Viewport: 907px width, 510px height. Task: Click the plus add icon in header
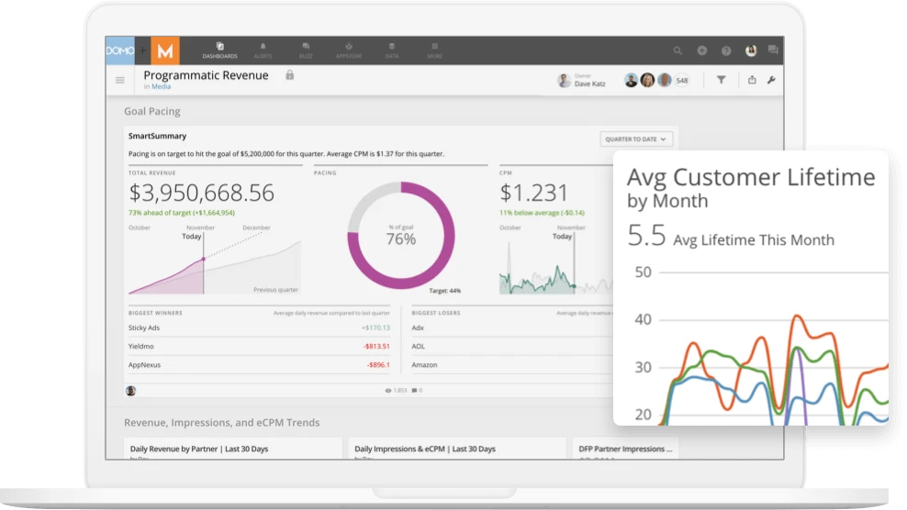(702, 51)
